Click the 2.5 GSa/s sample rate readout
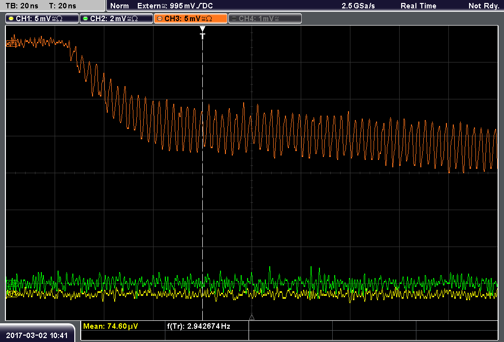 pos(358,6)
